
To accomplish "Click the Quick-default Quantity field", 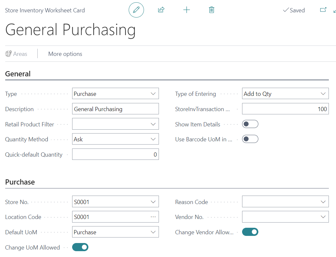I will 115,155.
